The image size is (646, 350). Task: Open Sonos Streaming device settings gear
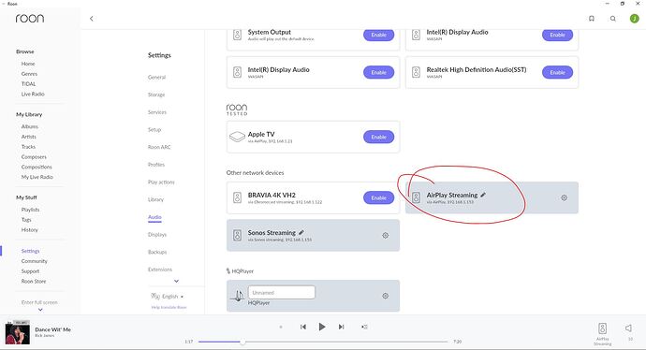pyautogui.click(x=385, y=236)
